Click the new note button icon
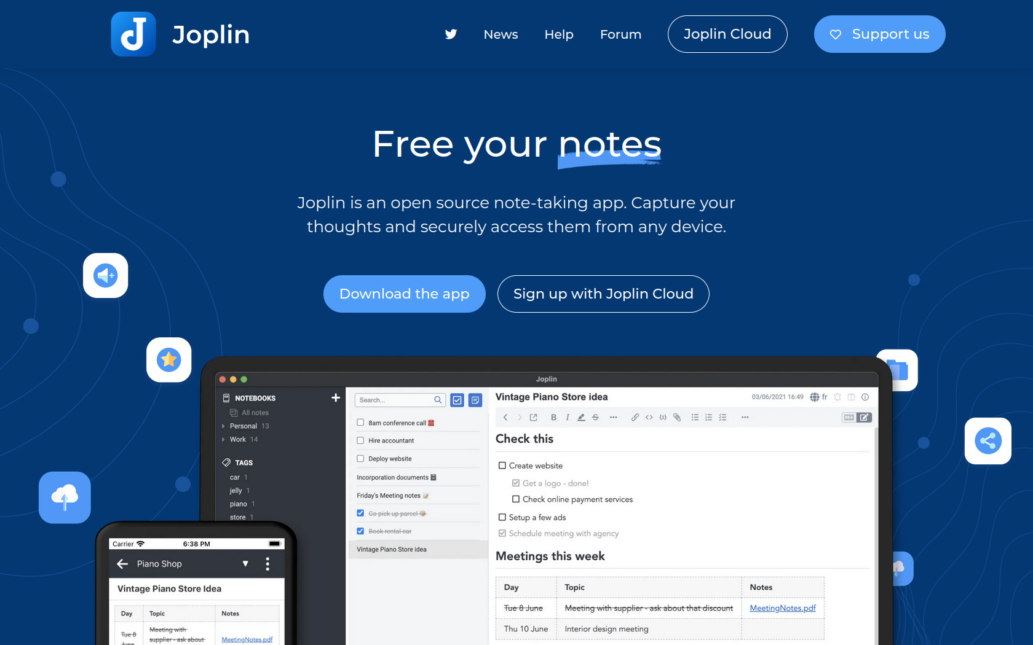This screenshot has height=645, width=1033. pyautogui.click(x=475, y=401)
